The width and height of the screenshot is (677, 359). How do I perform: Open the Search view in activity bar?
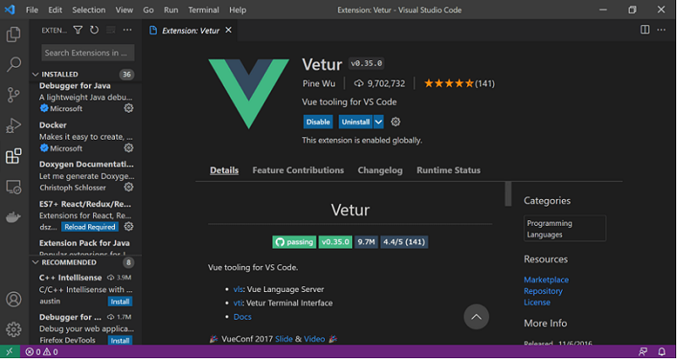pyautogui.click(x=14, y=64)
